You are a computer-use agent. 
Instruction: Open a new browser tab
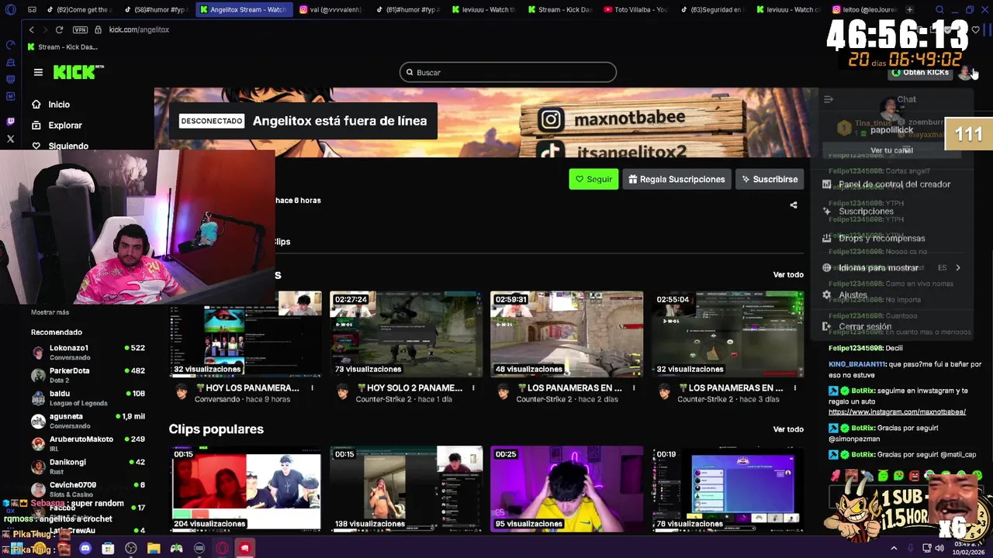point(909,10)
